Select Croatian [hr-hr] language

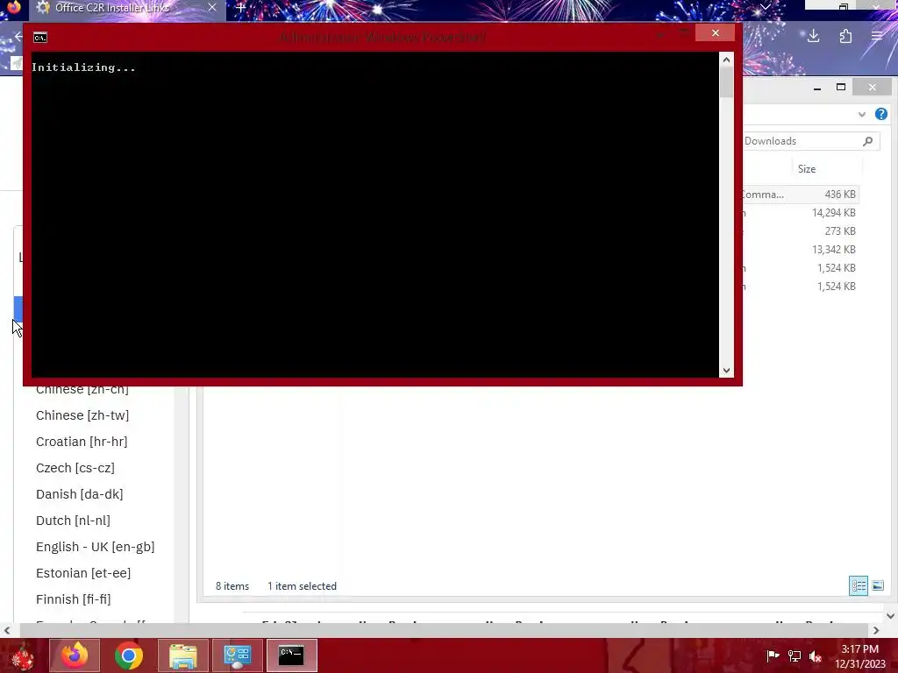point(82,442)
